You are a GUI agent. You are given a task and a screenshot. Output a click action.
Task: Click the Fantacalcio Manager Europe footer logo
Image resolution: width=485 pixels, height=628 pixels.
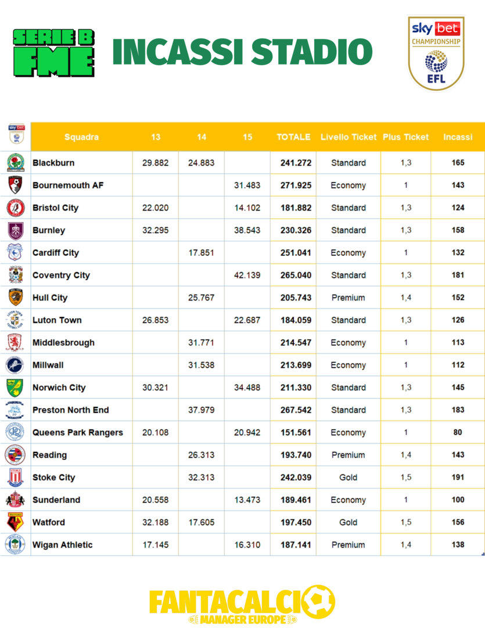pyautogui.click(x=242, y=605)
